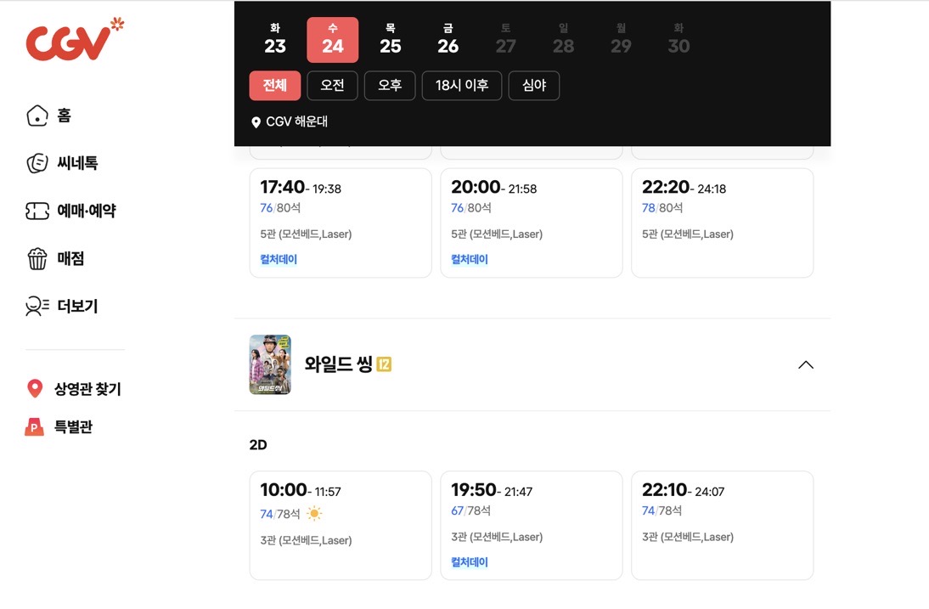
Task: Switch to Friday 26 date tab
Action: [448, 40]
